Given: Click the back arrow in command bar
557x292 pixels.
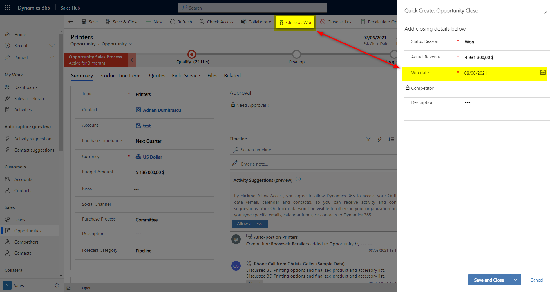Looking at the screenshot, I should coord(70,22).
